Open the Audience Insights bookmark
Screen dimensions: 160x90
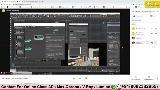click(x=24, y=7)
